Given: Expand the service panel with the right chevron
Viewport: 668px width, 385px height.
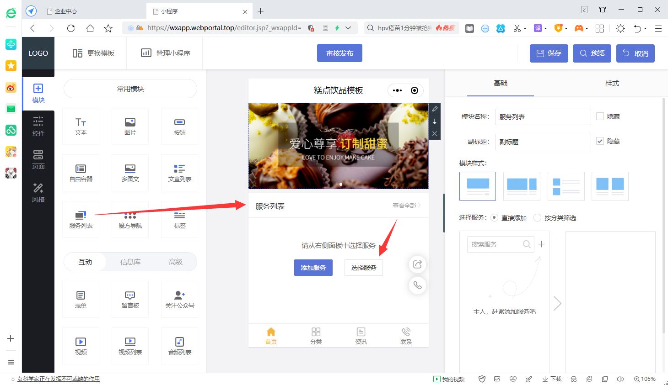Looking at the screenshot, I should [x=557, y=303].
